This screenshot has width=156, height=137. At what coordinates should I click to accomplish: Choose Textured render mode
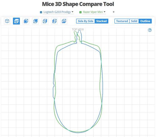coord(122,21)
